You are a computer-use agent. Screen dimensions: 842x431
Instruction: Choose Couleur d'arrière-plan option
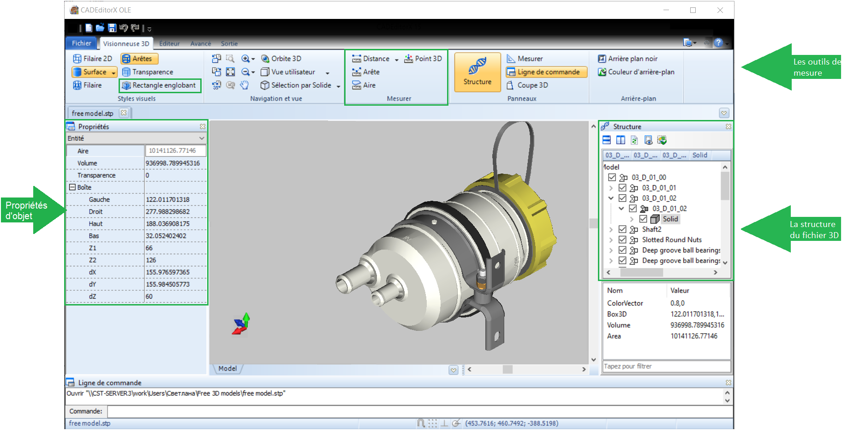636,72
